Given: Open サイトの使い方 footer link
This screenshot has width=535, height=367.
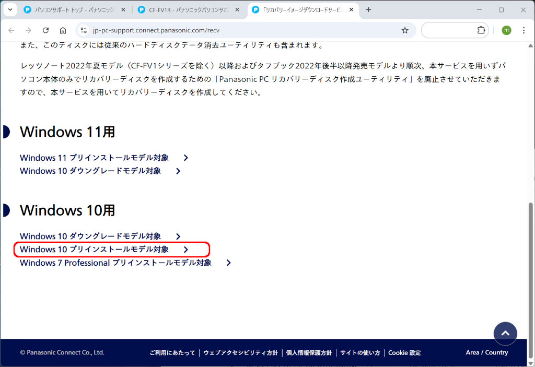Looking at the screenshot, I should (x=360, y=353).
